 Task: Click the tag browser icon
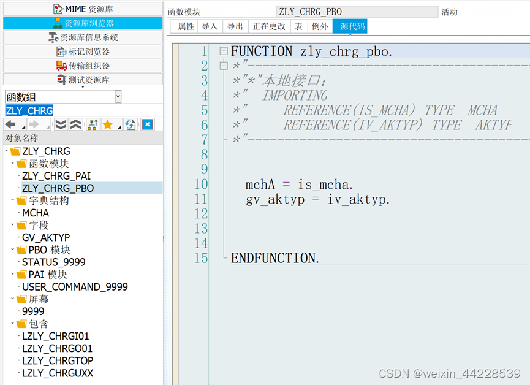tap(61, 51)
